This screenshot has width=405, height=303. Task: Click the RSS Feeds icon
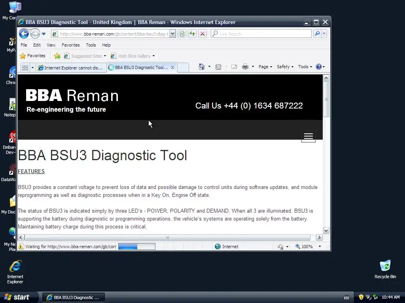pyautogui.click(x=218, y=67)
